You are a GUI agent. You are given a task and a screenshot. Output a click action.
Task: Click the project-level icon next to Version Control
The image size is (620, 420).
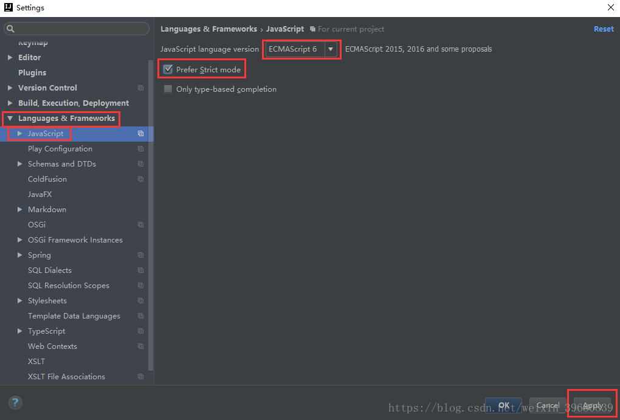(141, 88)
